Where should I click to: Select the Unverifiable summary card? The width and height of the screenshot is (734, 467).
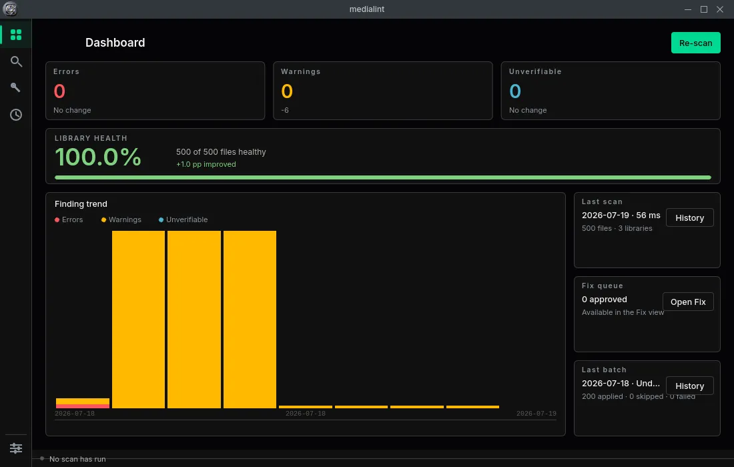coord(611,91)
